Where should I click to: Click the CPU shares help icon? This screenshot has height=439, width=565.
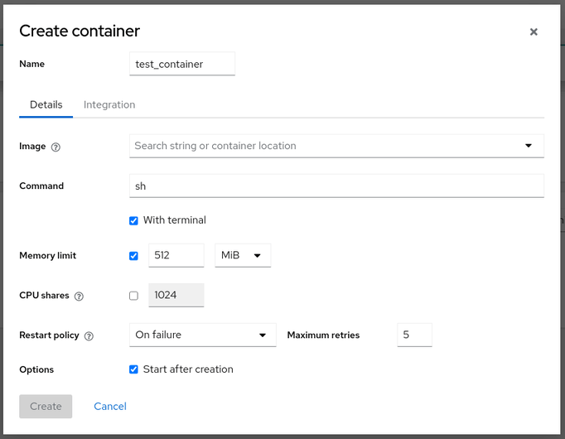(79, 296)
